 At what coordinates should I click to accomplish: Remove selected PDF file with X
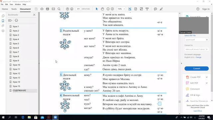pyautogui.click(x=207, y=40)
